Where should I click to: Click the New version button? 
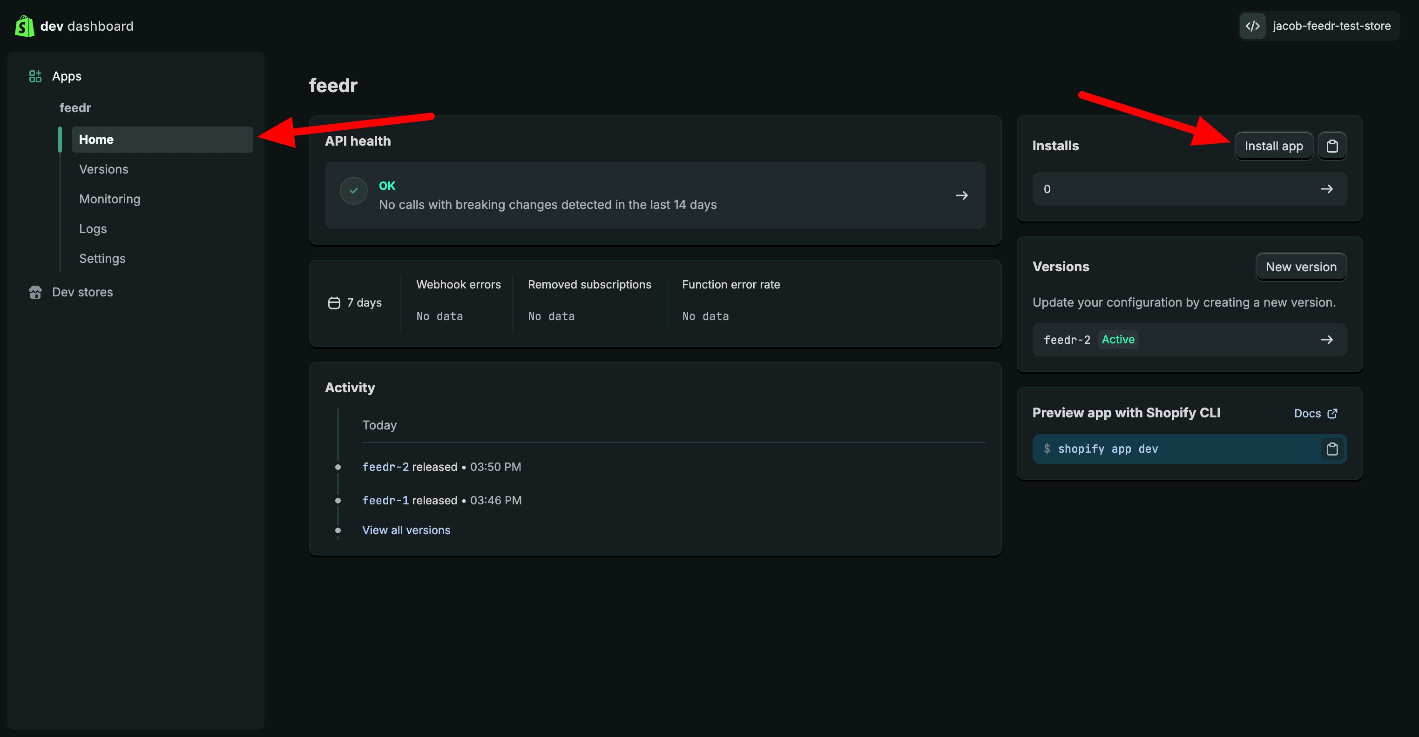[1301, 267]
